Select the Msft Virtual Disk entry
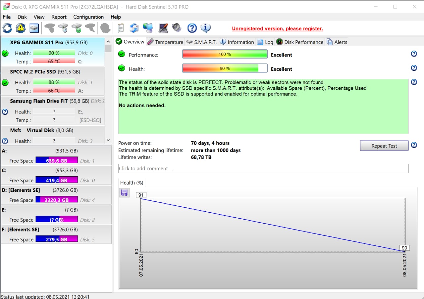Screen dimensions: 424x299 (x=52, y=135)
